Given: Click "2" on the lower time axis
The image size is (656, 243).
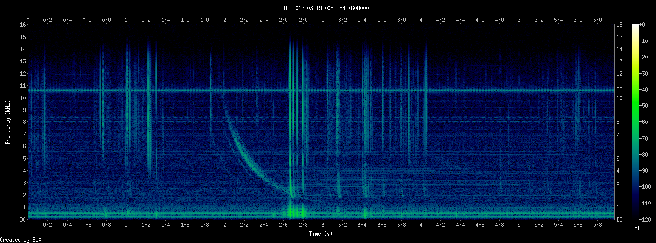Looking at the screenshot, I should pos(225,225).
